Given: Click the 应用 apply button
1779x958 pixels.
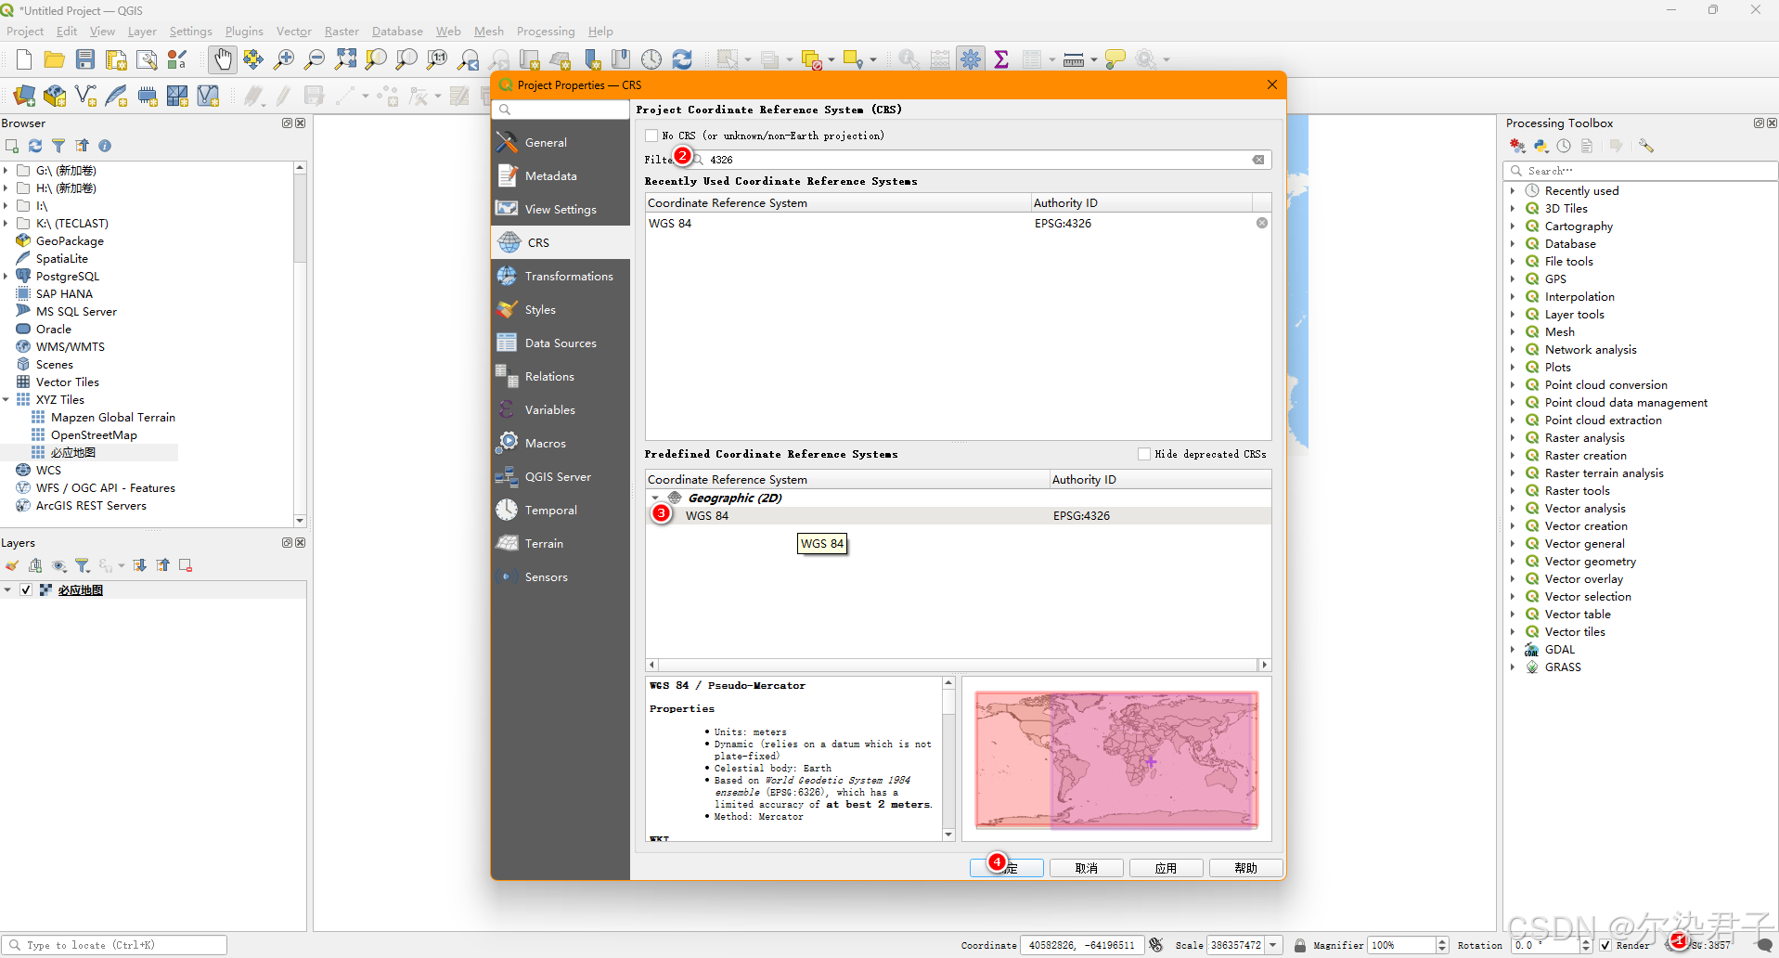Looking at the screenshot, I should (x=1167, y=868).
